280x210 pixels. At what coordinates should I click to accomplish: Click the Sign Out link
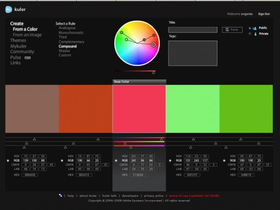coord(264,14)
